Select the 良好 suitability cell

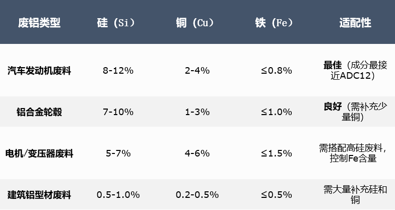click(355, 112)
